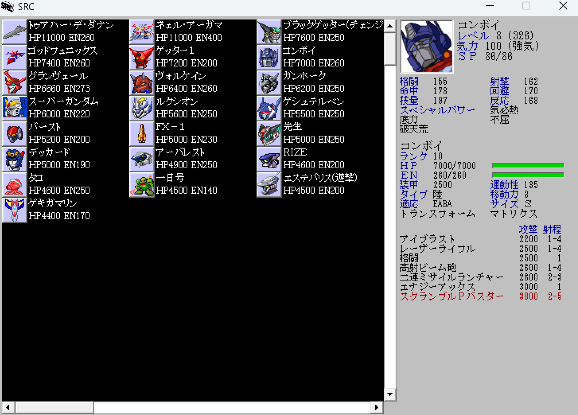Click the 底力 skill text
Viewport: 578px width, 415px height.
click(x=409, y=119)
